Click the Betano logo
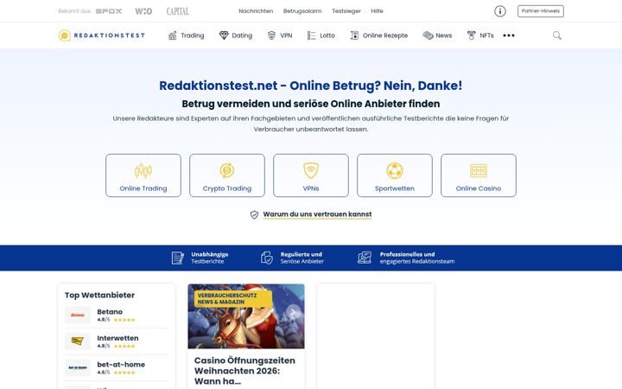 pos(78,316)
